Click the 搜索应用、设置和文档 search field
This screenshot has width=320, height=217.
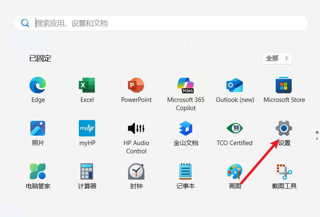[x=161, y=23]
